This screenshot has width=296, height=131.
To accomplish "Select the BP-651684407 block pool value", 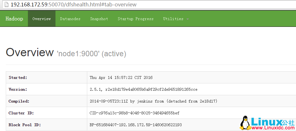I will tap(136, 125).
